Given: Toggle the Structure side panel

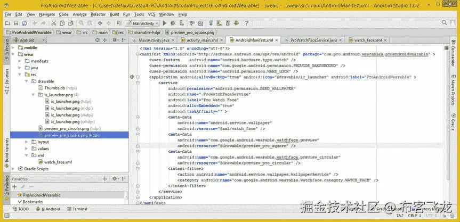Looking at the screenshot, I should coord(6,80).
